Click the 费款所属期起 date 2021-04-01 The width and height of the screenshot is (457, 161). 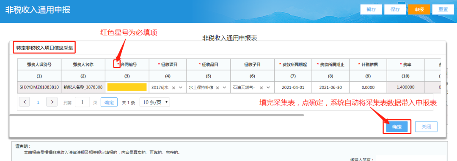[293, 87]
